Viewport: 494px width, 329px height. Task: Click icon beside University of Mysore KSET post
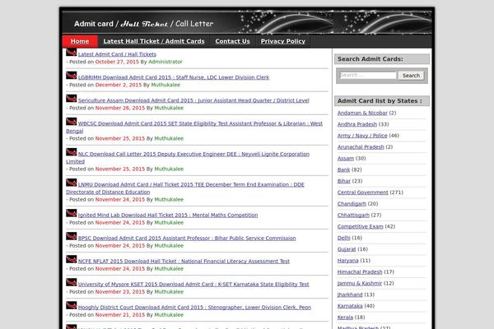point(71,282)
